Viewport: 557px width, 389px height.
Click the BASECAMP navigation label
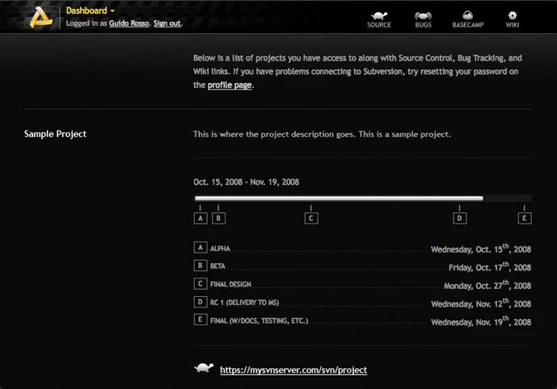click(x=468, y=25)
